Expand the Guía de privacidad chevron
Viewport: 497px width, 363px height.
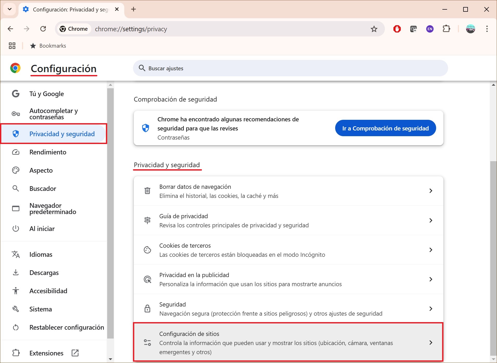point(431,220)
